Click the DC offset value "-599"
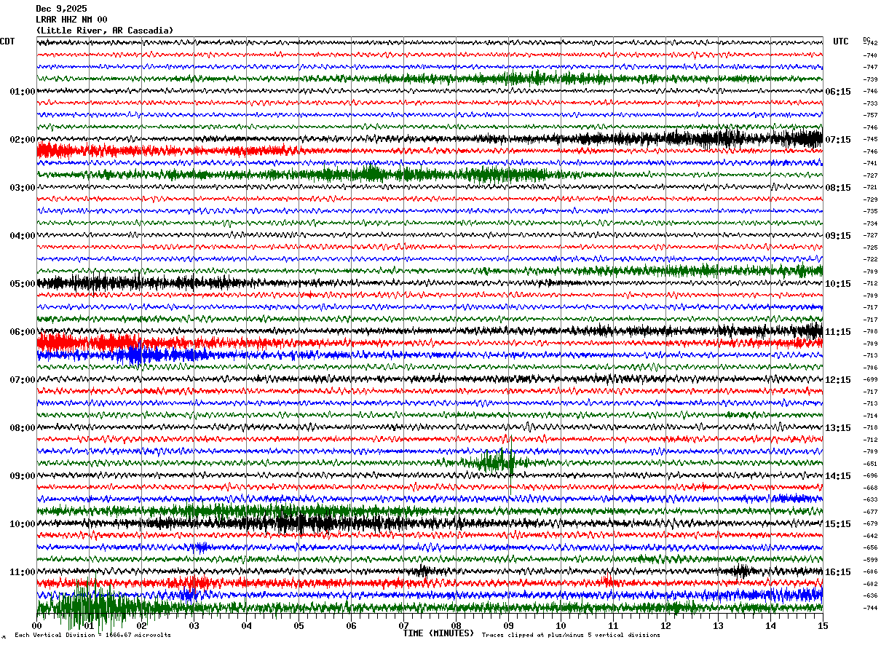This screenshot has height=645, width=881. tap(870, 560)
